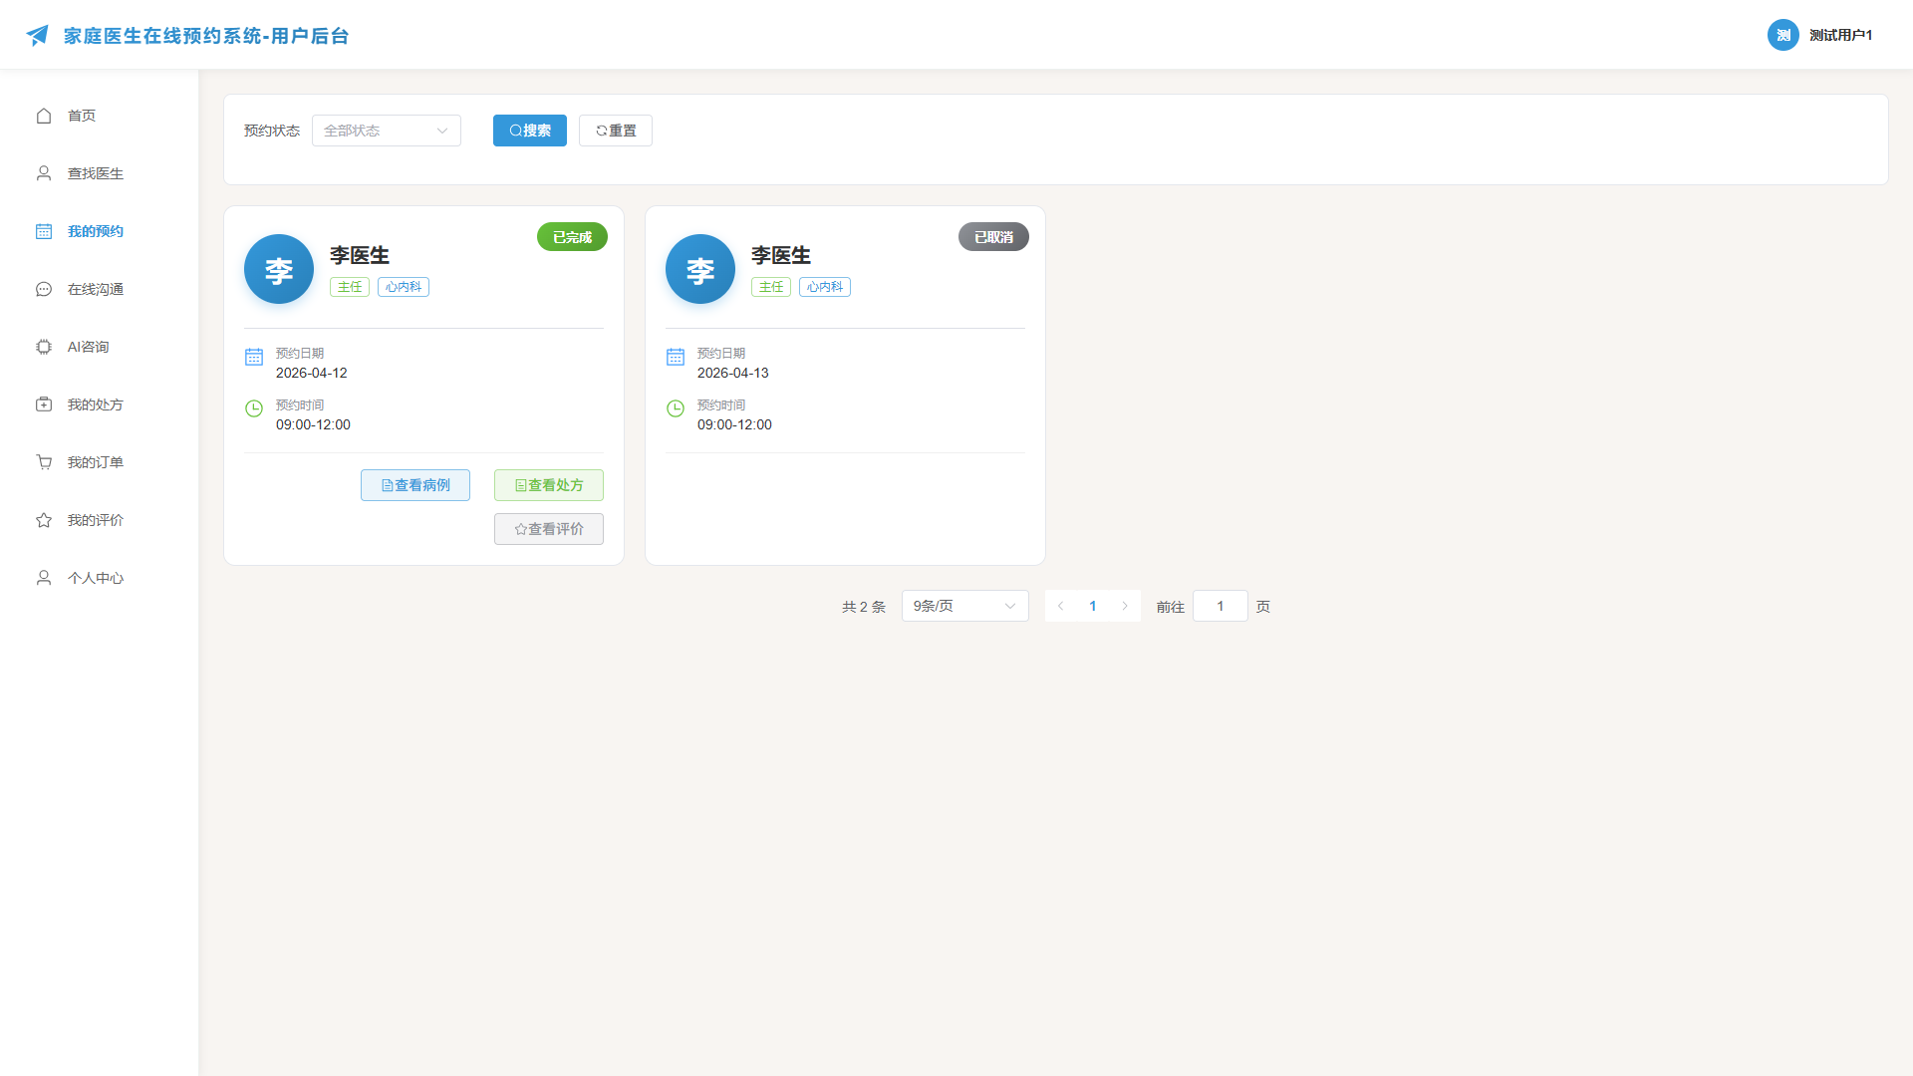Click calendar icon next to 2026-04-12
Image resolution: width=1913 pixels, height=1076 pixels.
click(x=254, y=357)
